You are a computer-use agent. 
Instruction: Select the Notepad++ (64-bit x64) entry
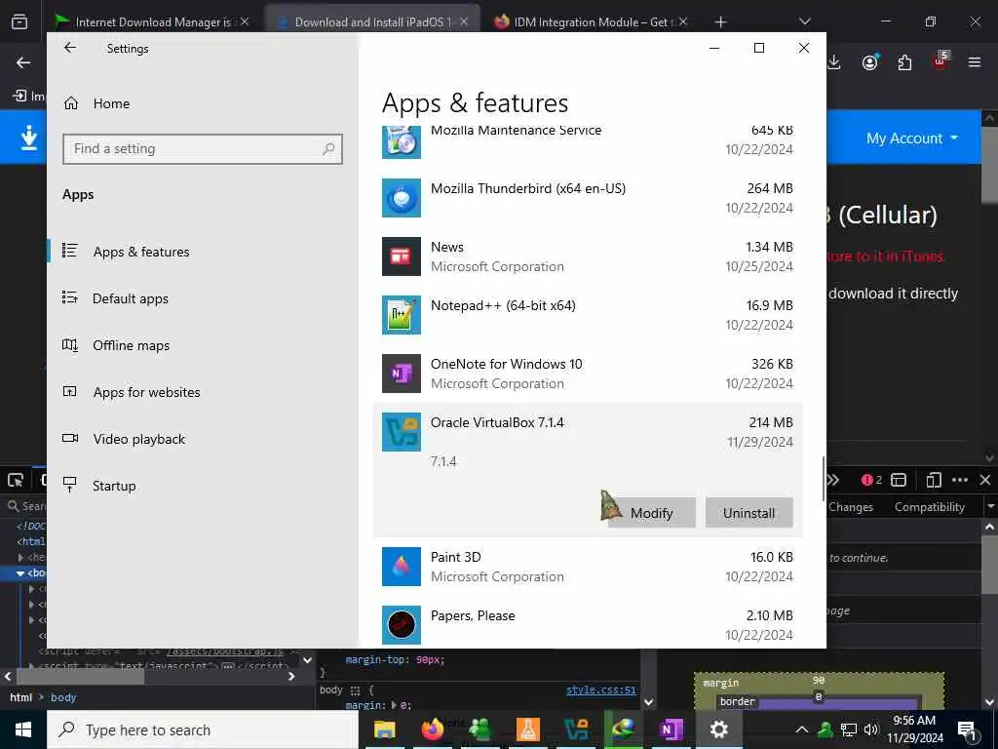tap(588, 315)
